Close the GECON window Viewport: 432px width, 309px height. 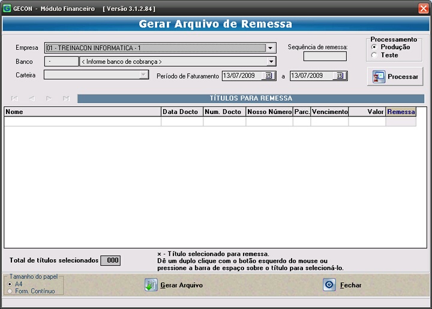coord(424,8)
